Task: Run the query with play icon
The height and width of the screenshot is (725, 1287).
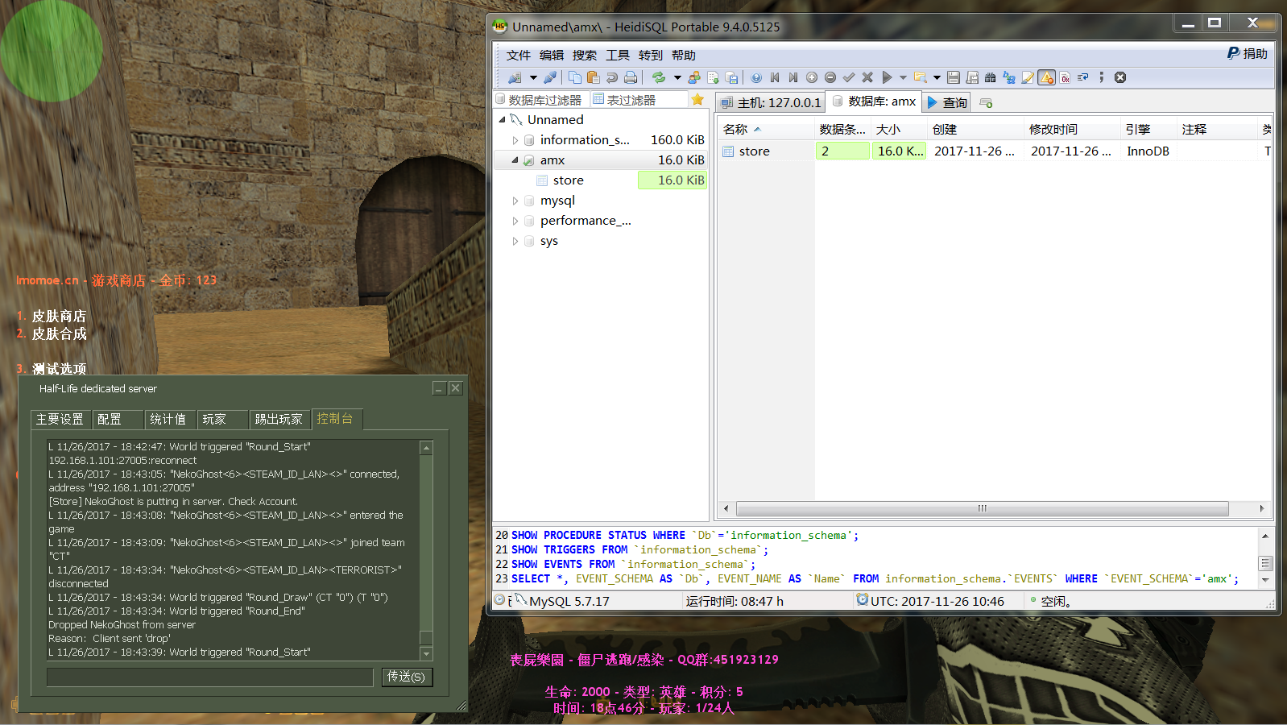Action: tap(887, 77)
